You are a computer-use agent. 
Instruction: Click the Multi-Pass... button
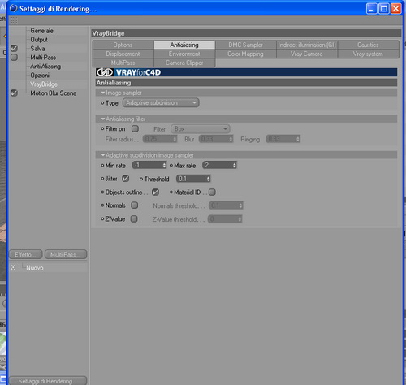pos(66,254)
